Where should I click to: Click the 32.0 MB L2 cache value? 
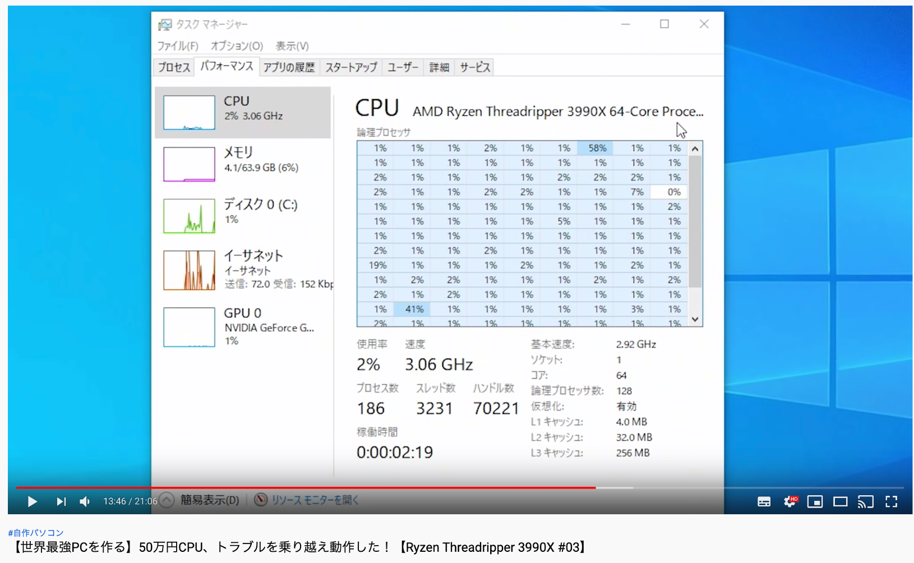coord(634,437)
